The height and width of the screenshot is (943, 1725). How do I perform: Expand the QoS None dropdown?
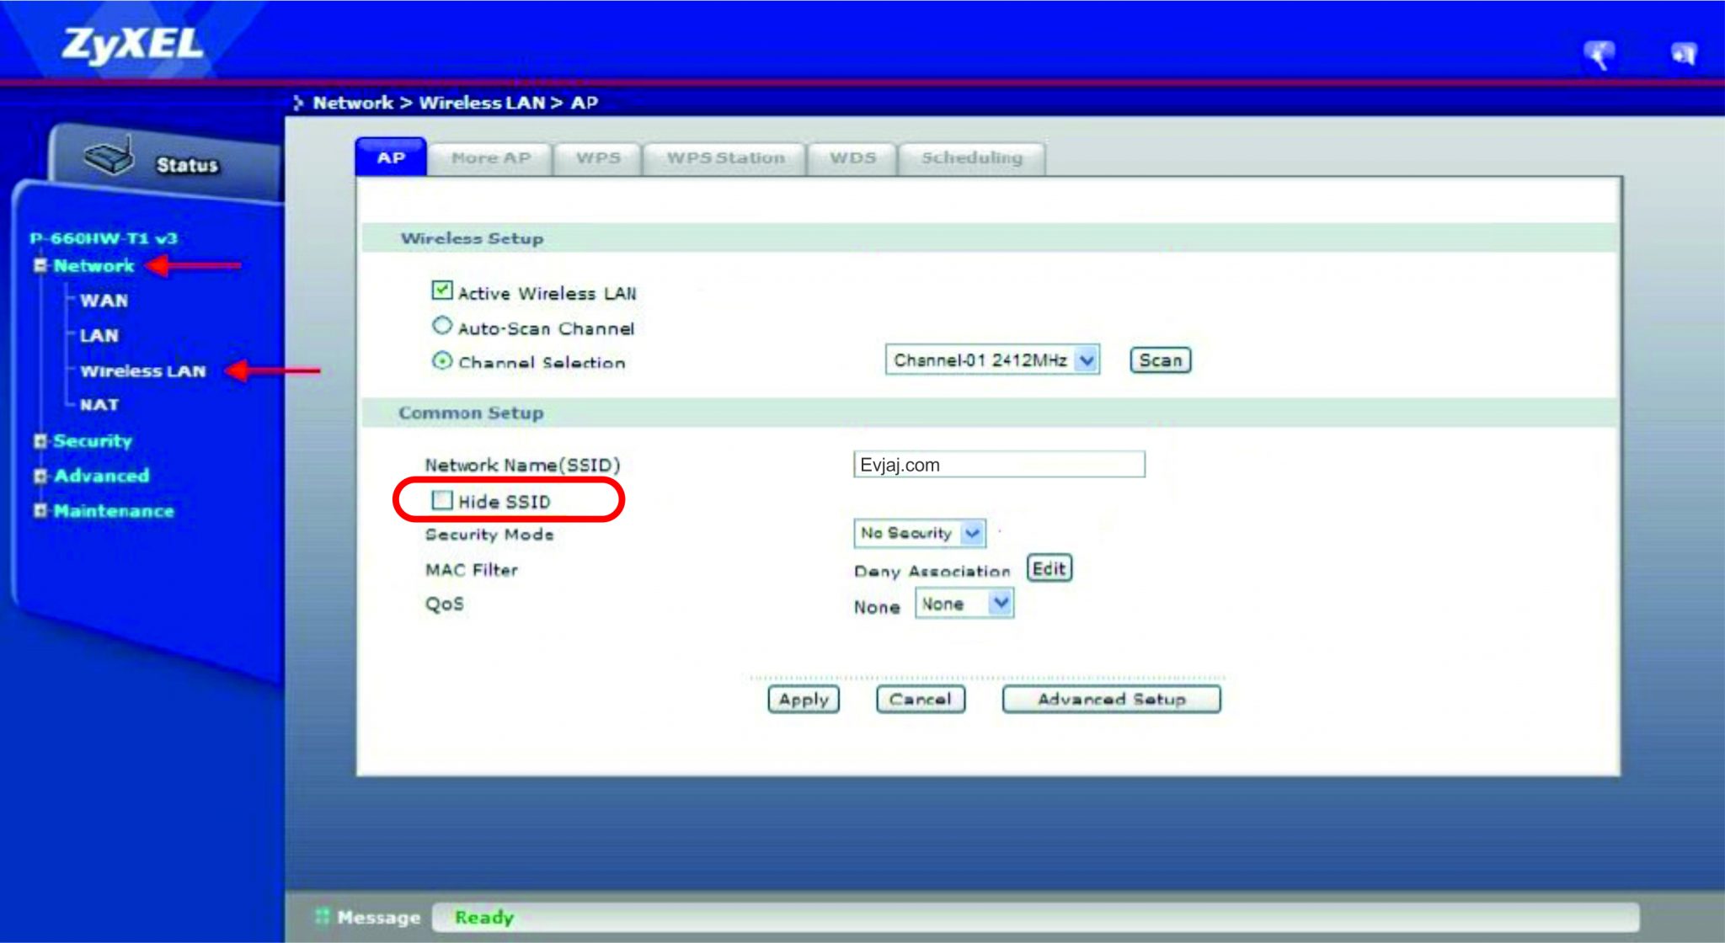click(963, 603)
